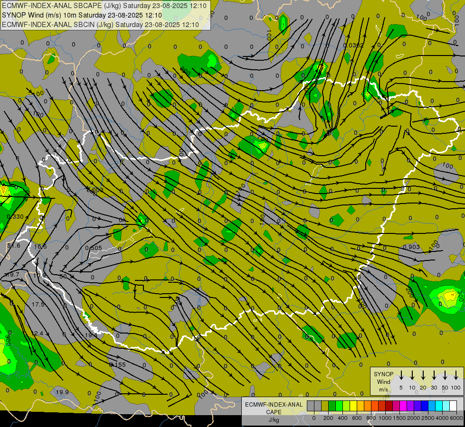
Task: Click the '200' tick label on CAPE scale
Action: click(328, 418)
